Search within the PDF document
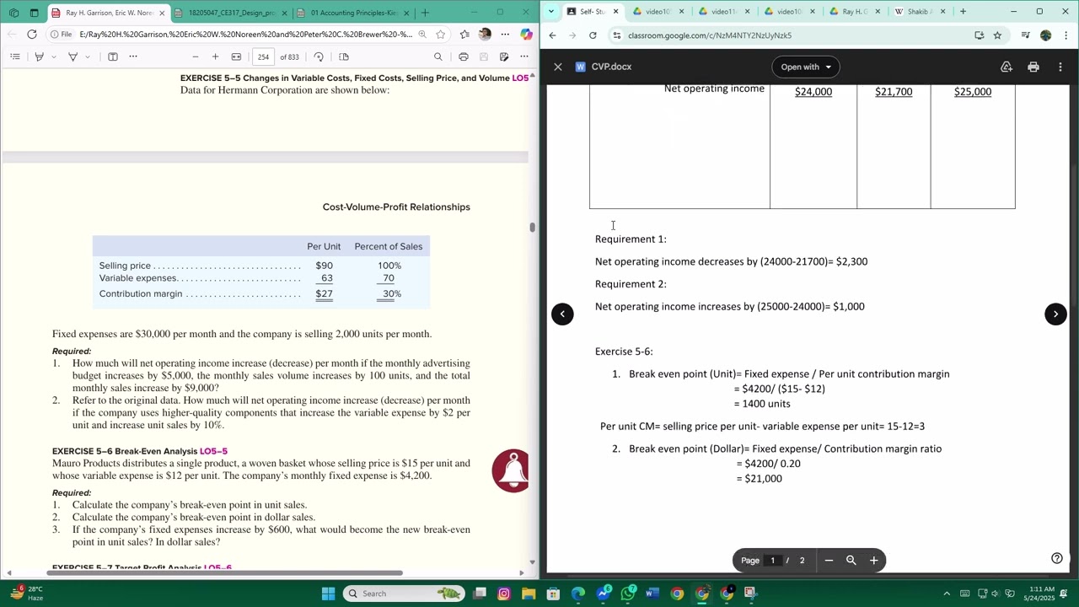This screenshot has height=607, width=1079. (438, 56)
